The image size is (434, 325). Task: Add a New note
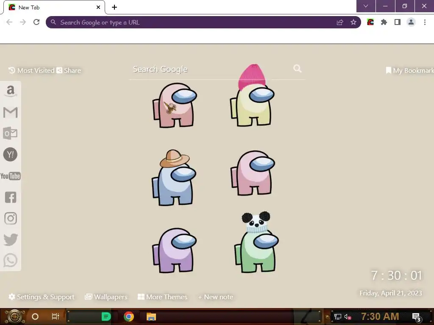pos(215,297)
